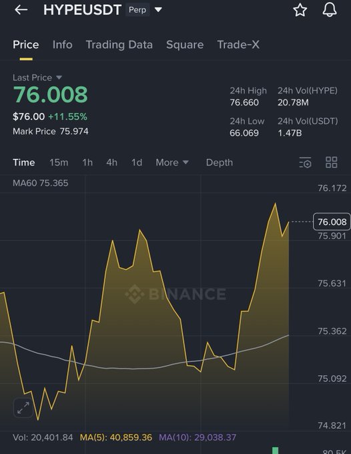Select the 15m chart interval

pyautogui.click(x=59, y=162)
